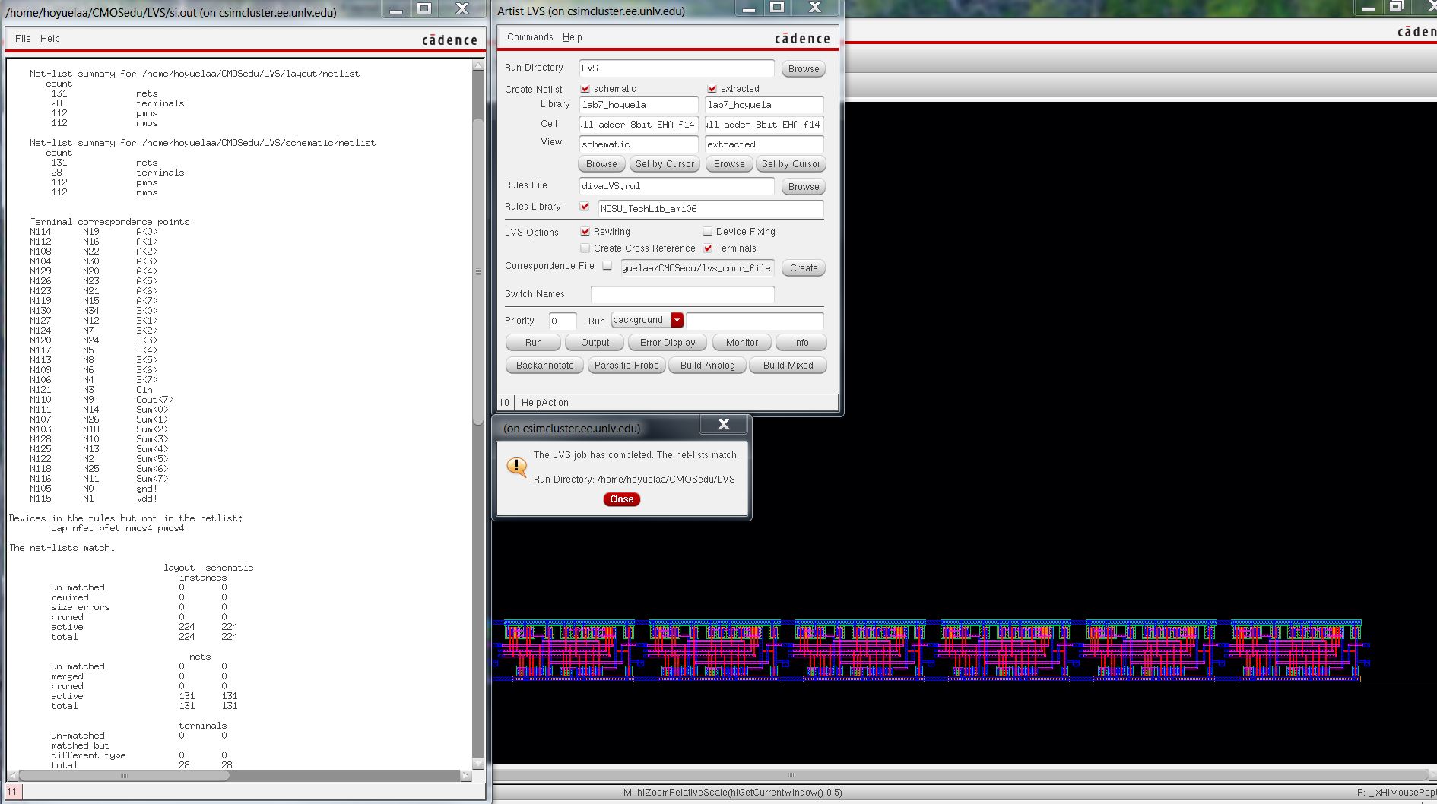Image resolution: width=1437 pixels, height=804 pixels.
Task: Click si.out horizontal scroll-left arrow
Action: coord(12,776)
